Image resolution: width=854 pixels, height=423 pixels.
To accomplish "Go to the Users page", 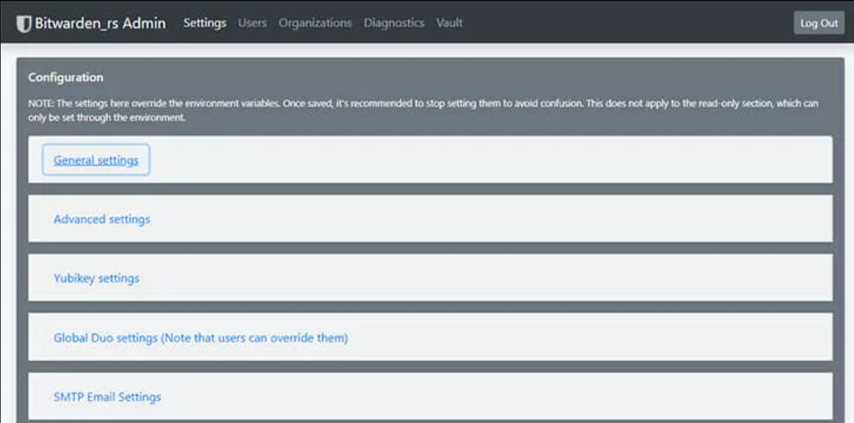I will [x=252, y=23].
